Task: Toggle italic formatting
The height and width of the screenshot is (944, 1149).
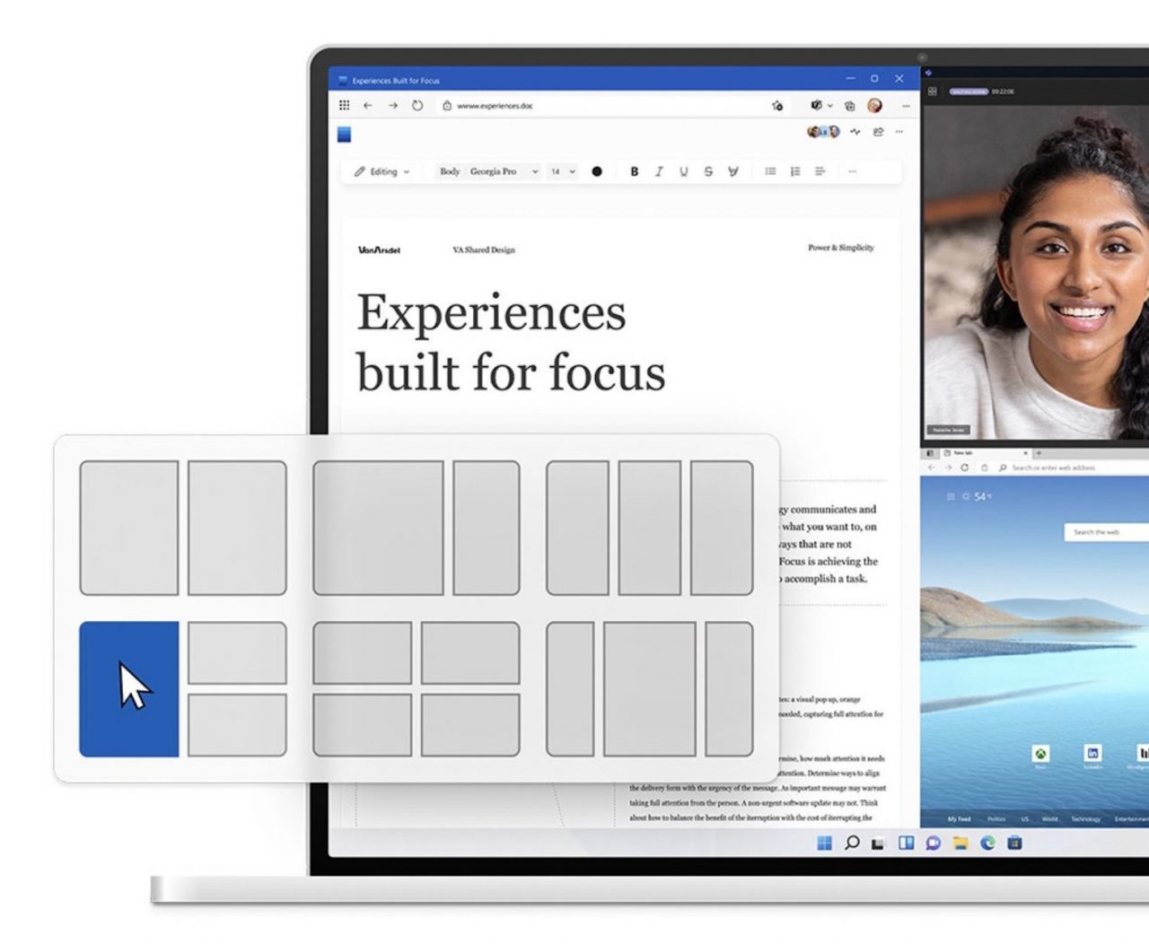Action: 659,171
